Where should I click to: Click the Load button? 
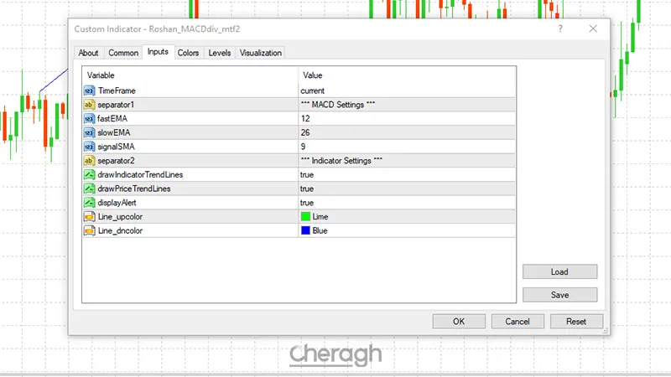pos(559,271)
